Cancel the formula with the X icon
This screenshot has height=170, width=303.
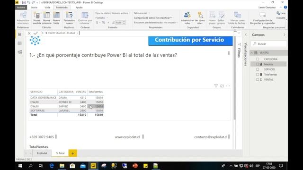[29, 33]
